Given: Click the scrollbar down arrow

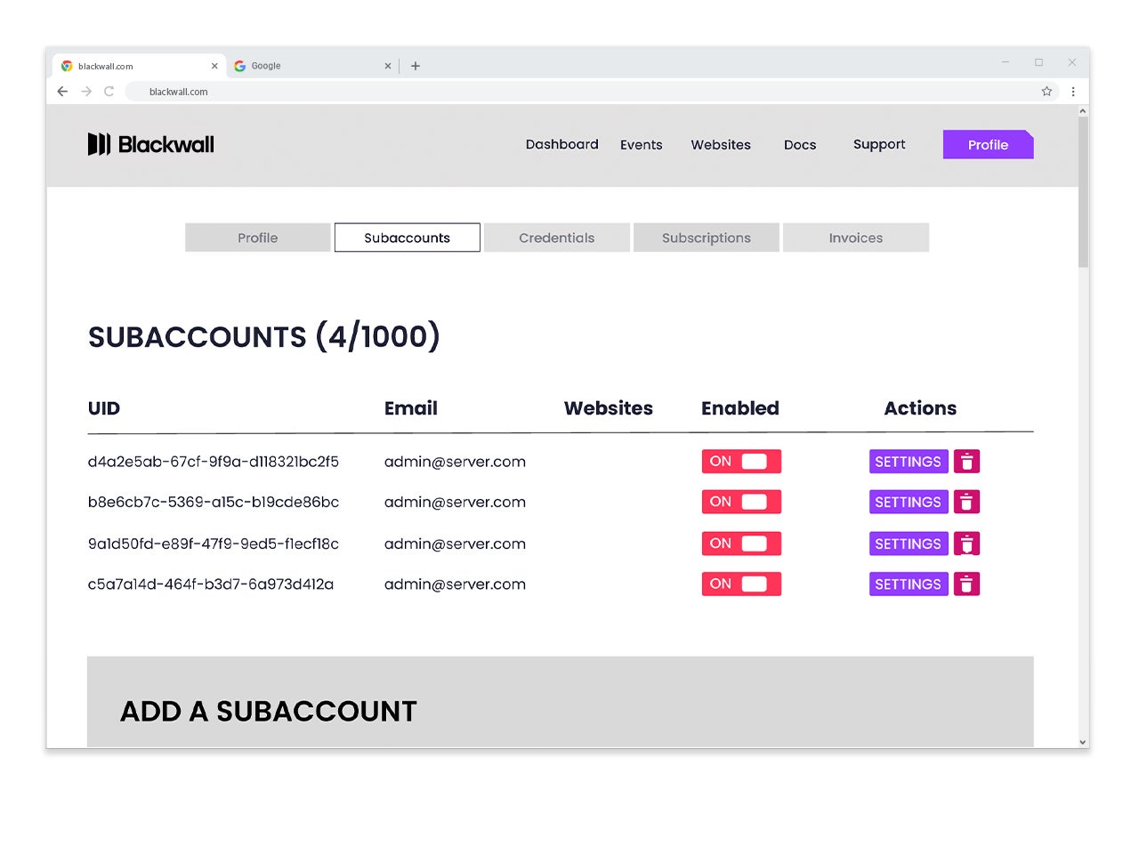Looking at the screenshot, I should pos(1083,742).
